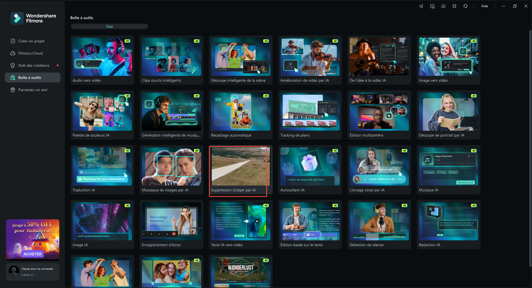Click the headset customer support icon
Image resolution: width=532 pixels, height=288 pixels.
coord(465,6)
